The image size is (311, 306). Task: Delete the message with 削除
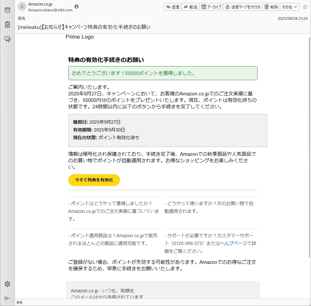pyautogui.click(x=271, y=7)
